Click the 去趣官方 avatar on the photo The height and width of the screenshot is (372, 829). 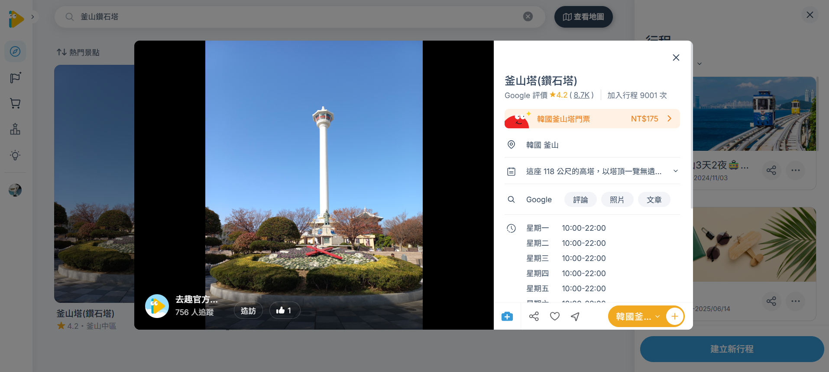pyautogui.click(x=157, y=306)
